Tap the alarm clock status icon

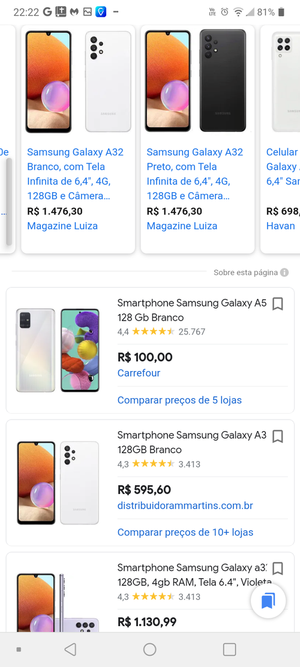point(225,12)
